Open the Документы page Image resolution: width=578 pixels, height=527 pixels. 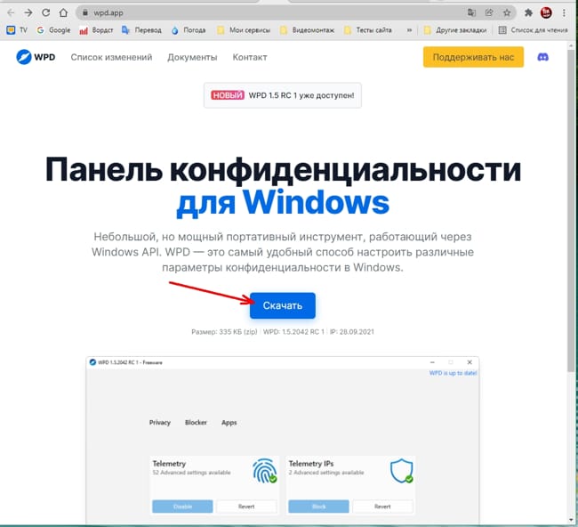(192, 57)
